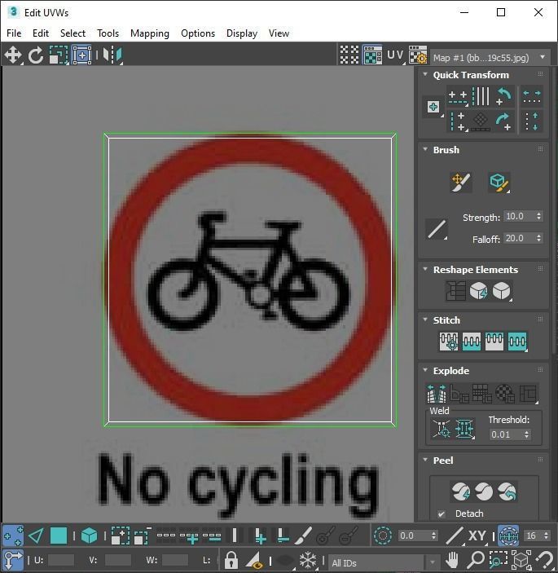The width and height of the screenshot is (558, 573).
Task: Click Stitch Custom icon
Action: pyautogui.click(x=449, y=342)
